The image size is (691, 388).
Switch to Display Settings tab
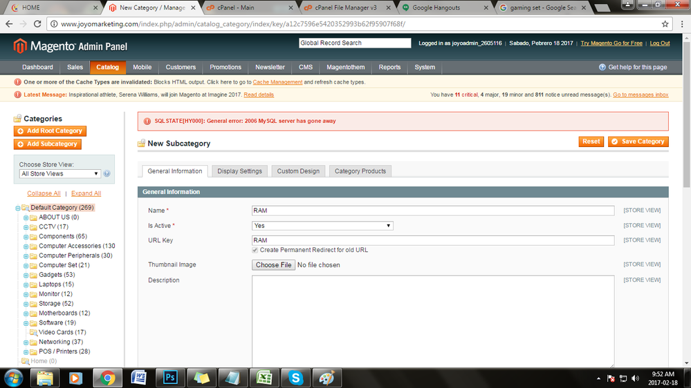pyautogui.click(x=239, y=171)
